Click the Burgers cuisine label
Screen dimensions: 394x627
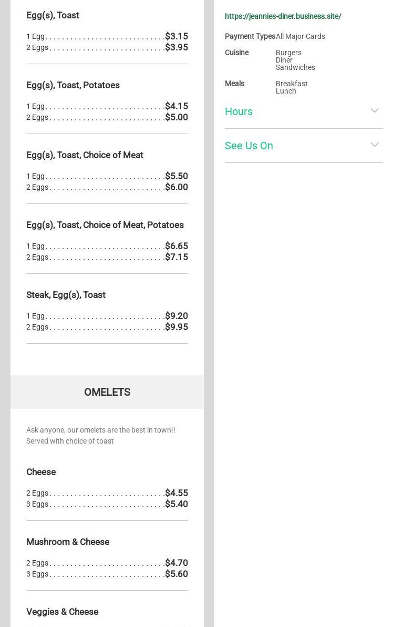coord(288,53)
